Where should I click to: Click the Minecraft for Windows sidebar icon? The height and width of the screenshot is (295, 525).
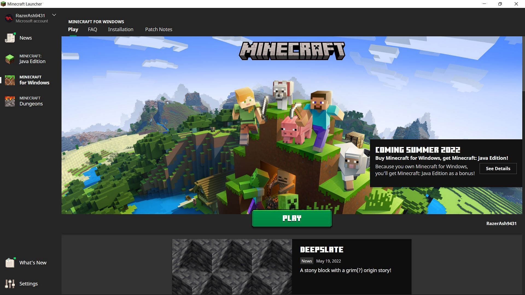coord(10,80)
